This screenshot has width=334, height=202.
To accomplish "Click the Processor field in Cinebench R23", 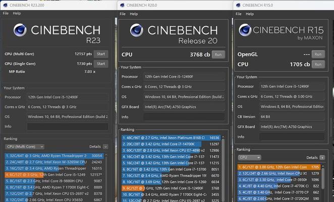I will (68, 97).
